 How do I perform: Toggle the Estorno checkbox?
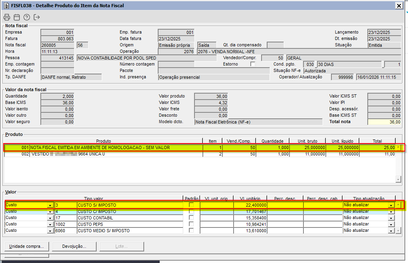[x=253, y=64]
